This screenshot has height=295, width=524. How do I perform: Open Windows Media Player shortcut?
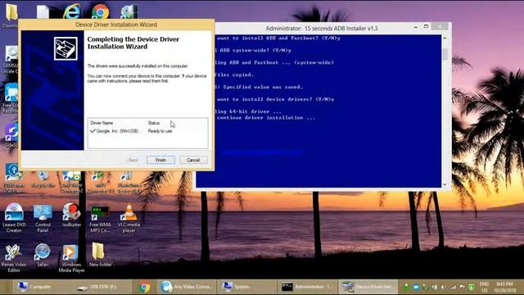[x=71, y=257]
